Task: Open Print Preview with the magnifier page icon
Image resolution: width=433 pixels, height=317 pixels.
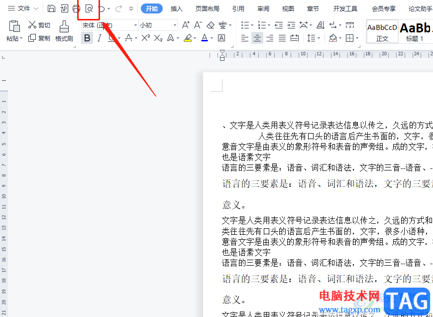Action: 89,9
